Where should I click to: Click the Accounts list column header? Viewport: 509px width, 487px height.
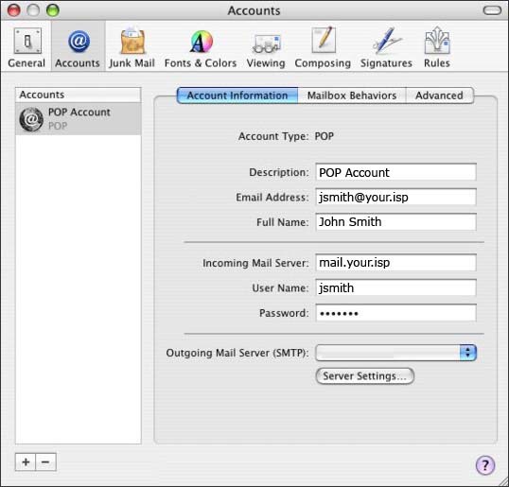pyautogui.click(x=79, y=95)
